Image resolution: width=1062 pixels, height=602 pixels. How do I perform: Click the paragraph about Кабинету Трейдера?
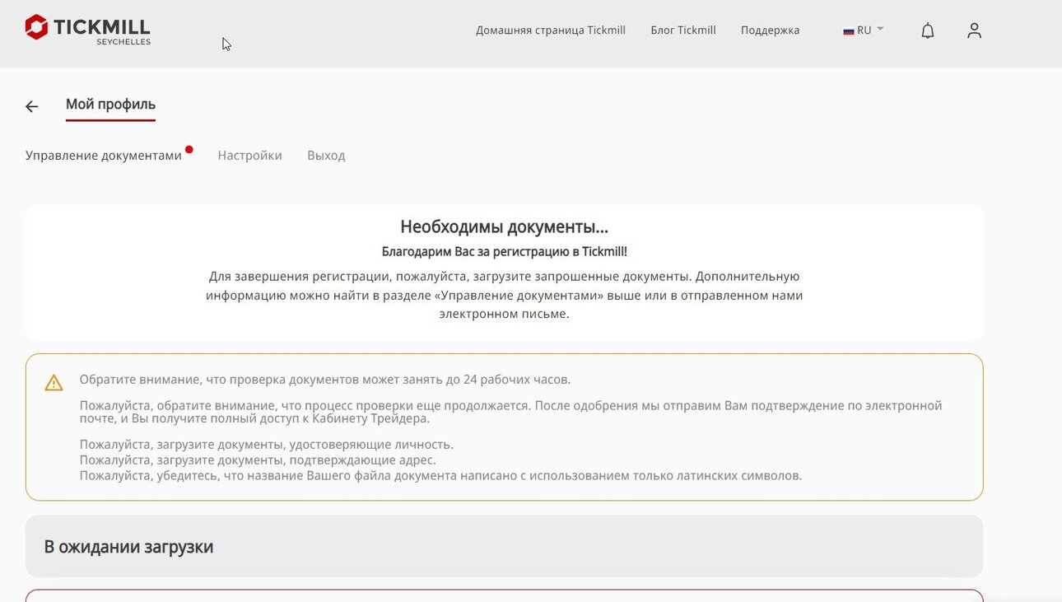tap(510, 412)
